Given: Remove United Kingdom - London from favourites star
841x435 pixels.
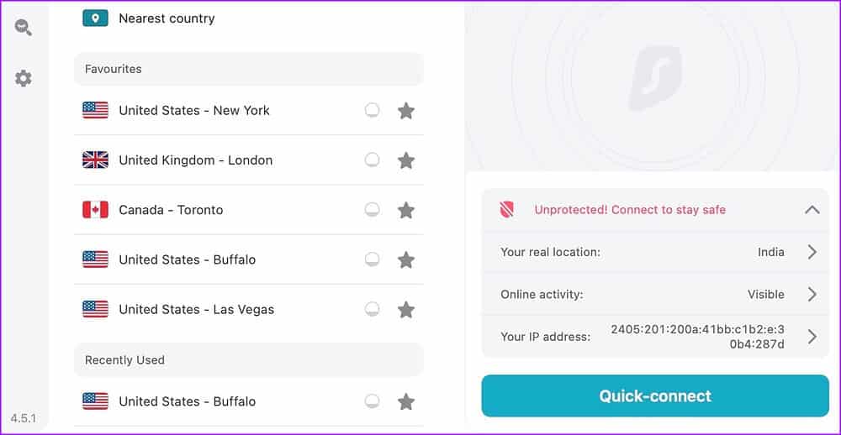Looking at the screenshot, I should (x=406, y=160).
